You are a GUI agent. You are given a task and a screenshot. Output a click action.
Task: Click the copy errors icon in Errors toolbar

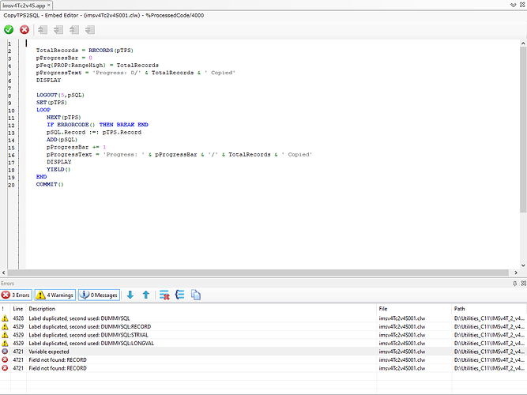point(196,295)
